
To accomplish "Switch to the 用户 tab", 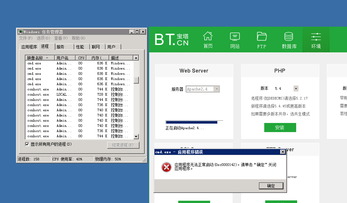I will coord(113,47).
